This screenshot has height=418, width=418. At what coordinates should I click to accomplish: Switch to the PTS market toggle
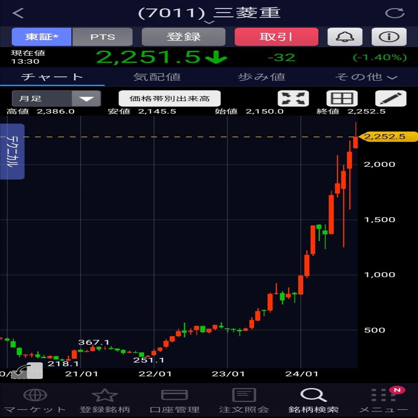coord(102,37)
